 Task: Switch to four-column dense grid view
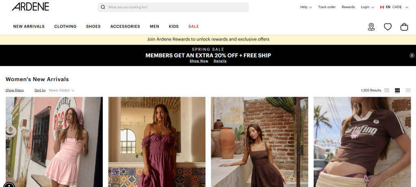[x=408, y=90]
